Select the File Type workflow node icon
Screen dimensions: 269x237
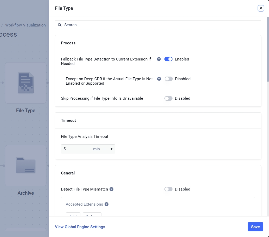(25, 83)
